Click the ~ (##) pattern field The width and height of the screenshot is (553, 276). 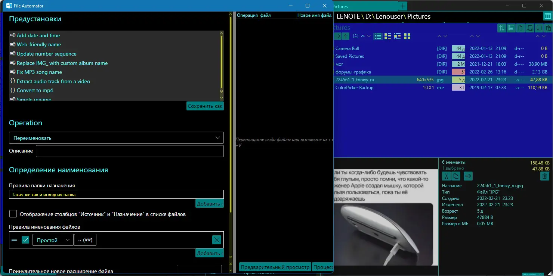point(86,240)
